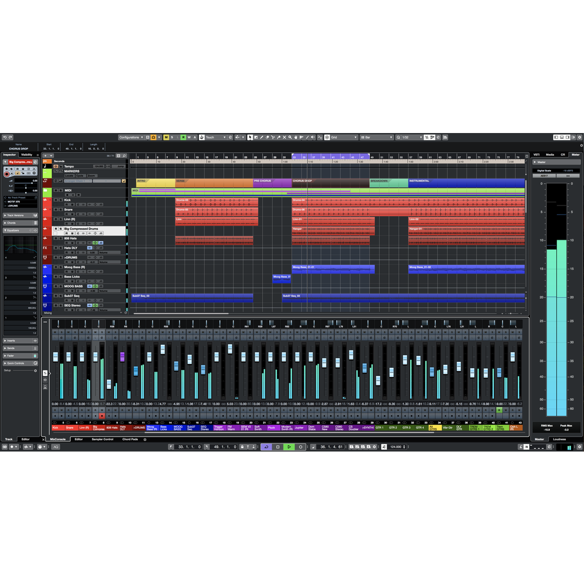Mute the Big Compressed Drums track

tap(56, 229)
